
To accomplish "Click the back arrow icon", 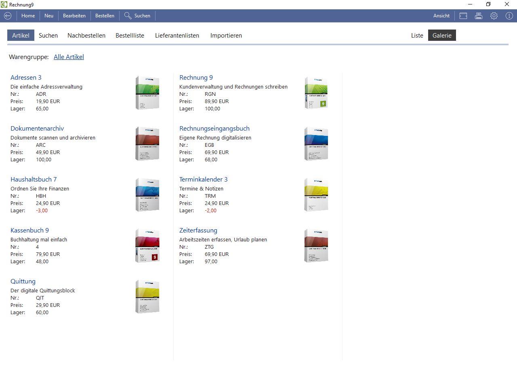I will (8, 16).
